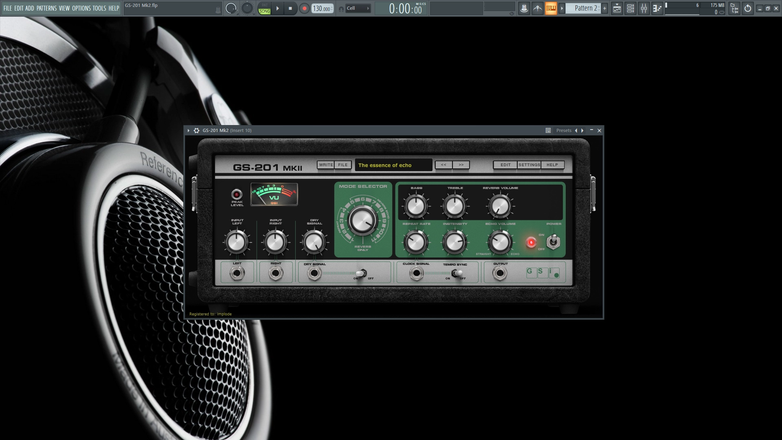
Task: Open the plugin picker tree icon
Action: 734,8
